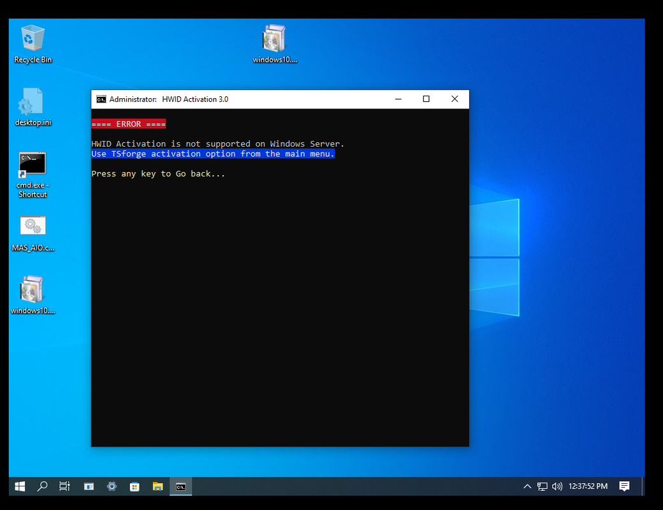Minimize the HWID Activation window
This screenshot has height=510, width=663.
pyautogui.click(x=398, y=99)
